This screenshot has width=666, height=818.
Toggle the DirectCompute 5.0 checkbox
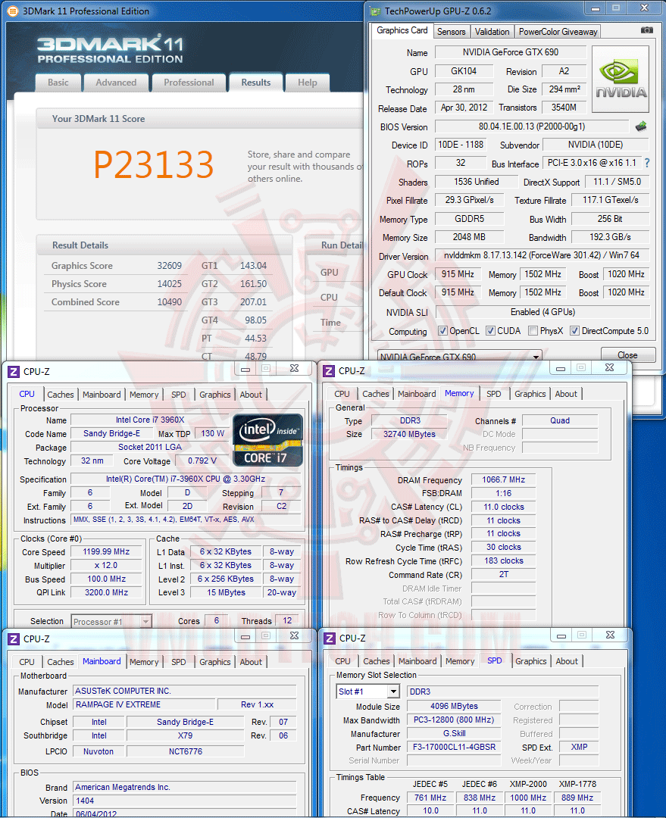point(574,331)
